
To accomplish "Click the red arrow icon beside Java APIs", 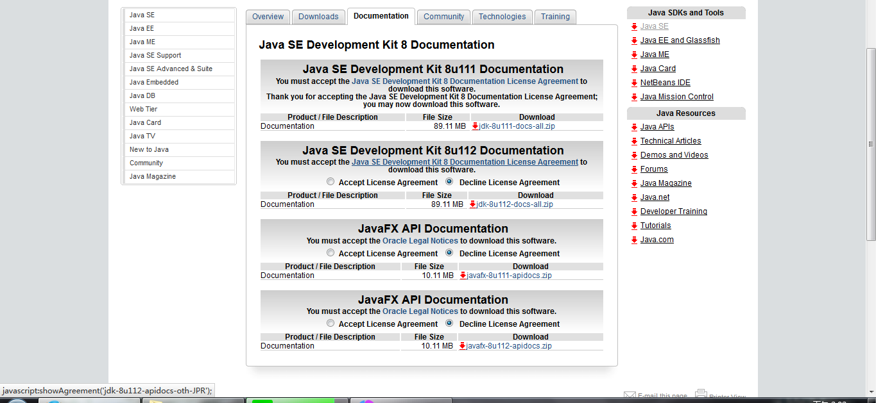I will click(634, 127).
